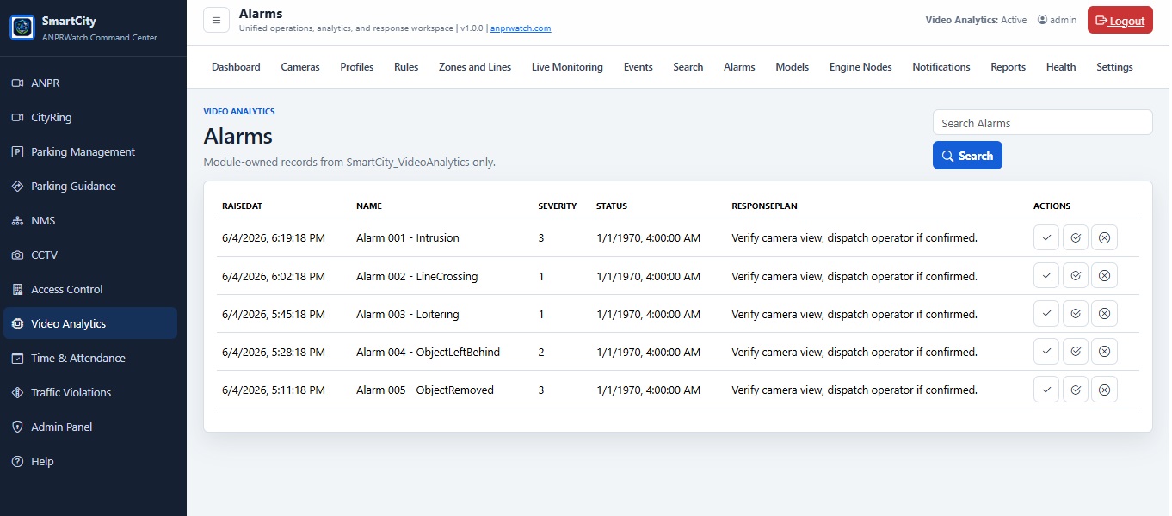Screen dimensions: 1172x516
Task: Acknowledge Alarm 005 - ObjectRemoved with checkmark
Action: 1046,390
